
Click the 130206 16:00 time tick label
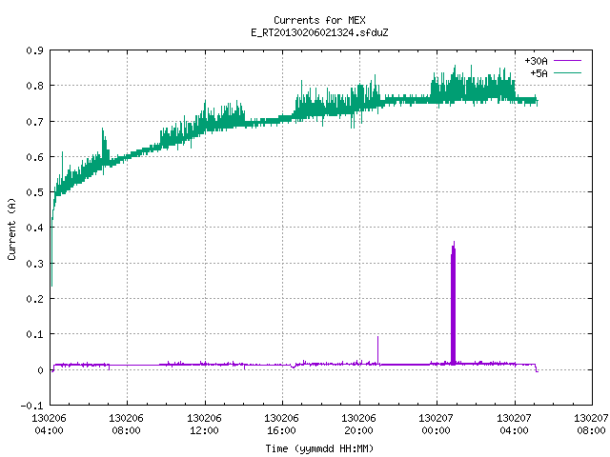click(x=281, y=425)
